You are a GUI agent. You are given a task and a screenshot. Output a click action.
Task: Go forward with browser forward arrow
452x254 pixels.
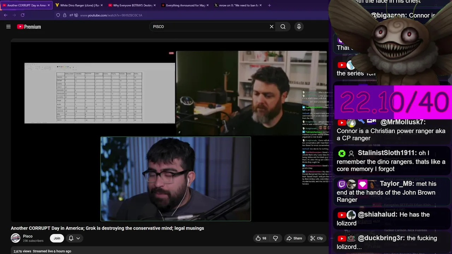coord(14,15)
